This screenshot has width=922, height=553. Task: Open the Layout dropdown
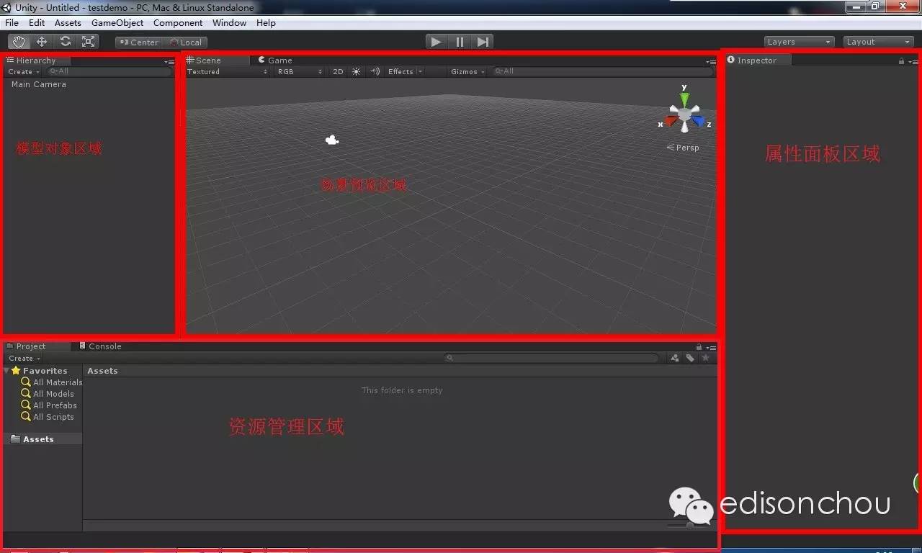[878, 42]
